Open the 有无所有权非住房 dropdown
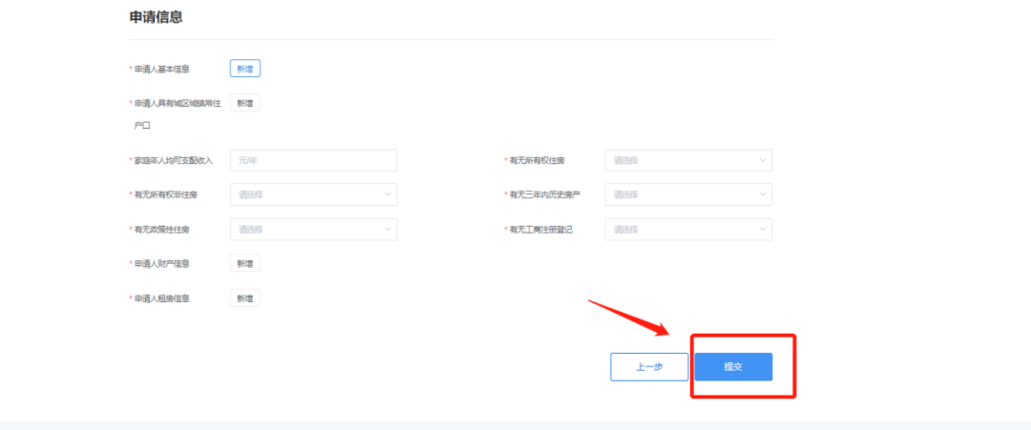This screenshot has width=1031, height=430. pos(314,195)
